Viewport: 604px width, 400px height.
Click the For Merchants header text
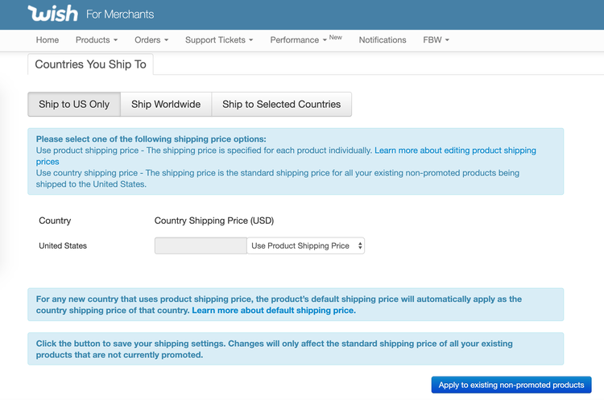coord(120,14)
